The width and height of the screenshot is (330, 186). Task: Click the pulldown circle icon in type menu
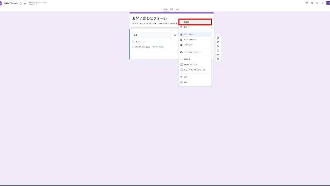tap(181, 45)
